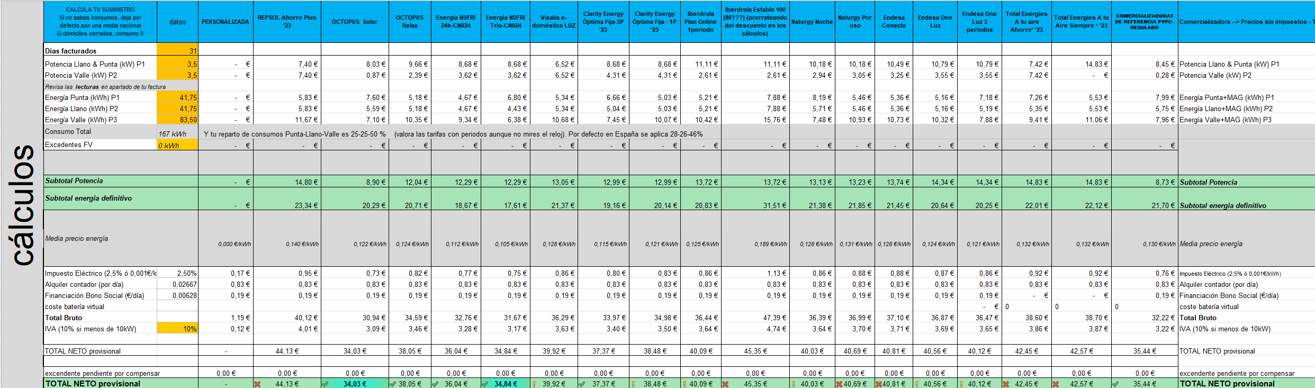Click the 'Naturgy Noche' column header
The width and height of the screenshot is (1315, 388).
coord(812,22)
